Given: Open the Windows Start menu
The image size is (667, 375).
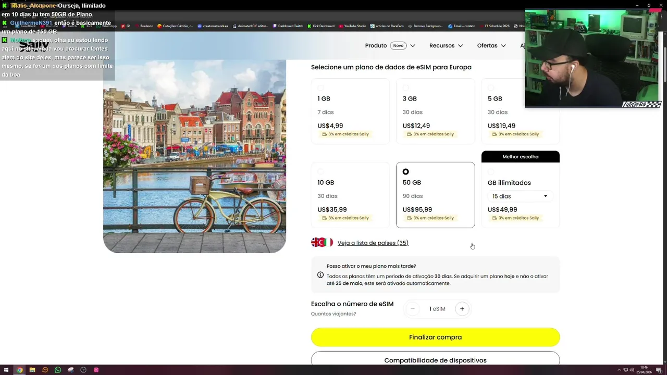Looking at the screenshot, I should 6,370.
